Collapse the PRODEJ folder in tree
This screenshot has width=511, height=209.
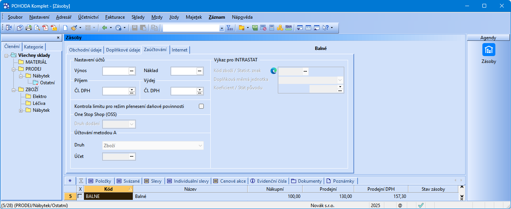coord(14,69)
